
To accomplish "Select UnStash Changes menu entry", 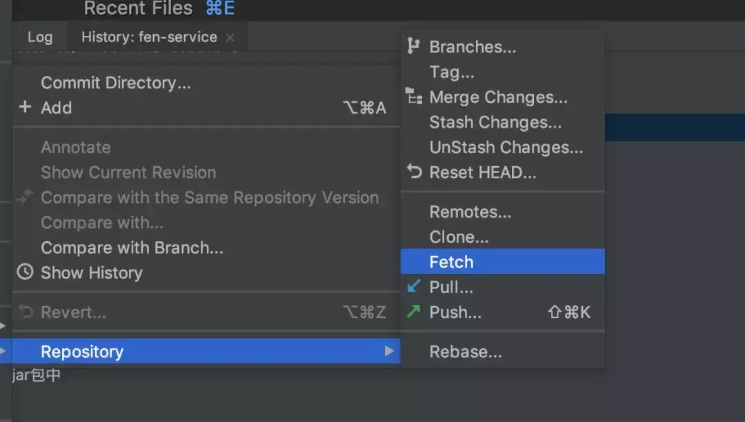I will pos(506,148).
